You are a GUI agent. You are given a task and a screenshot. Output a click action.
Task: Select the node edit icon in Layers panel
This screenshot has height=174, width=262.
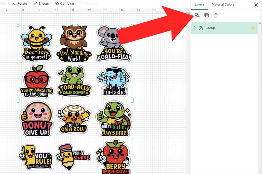[x=197, y=15]
